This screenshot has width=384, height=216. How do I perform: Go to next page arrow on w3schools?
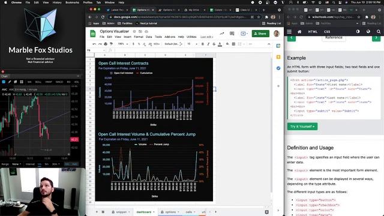tap(376, 38)
